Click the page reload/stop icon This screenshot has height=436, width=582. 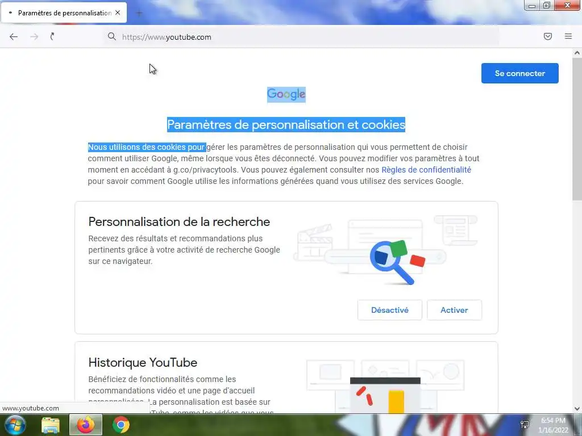pos(52,36)
